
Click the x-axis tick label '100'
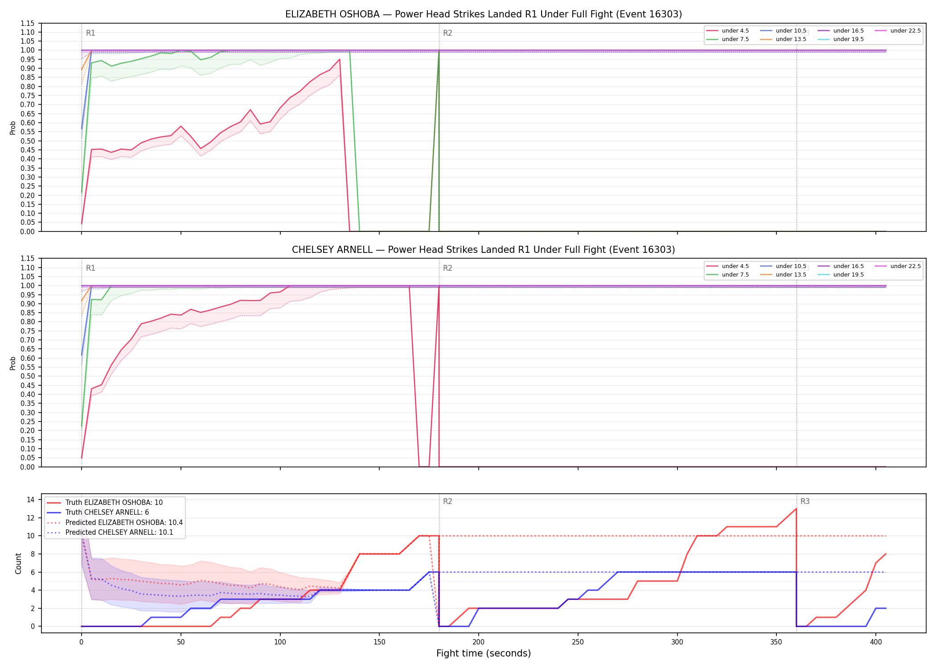coord(280,642)
